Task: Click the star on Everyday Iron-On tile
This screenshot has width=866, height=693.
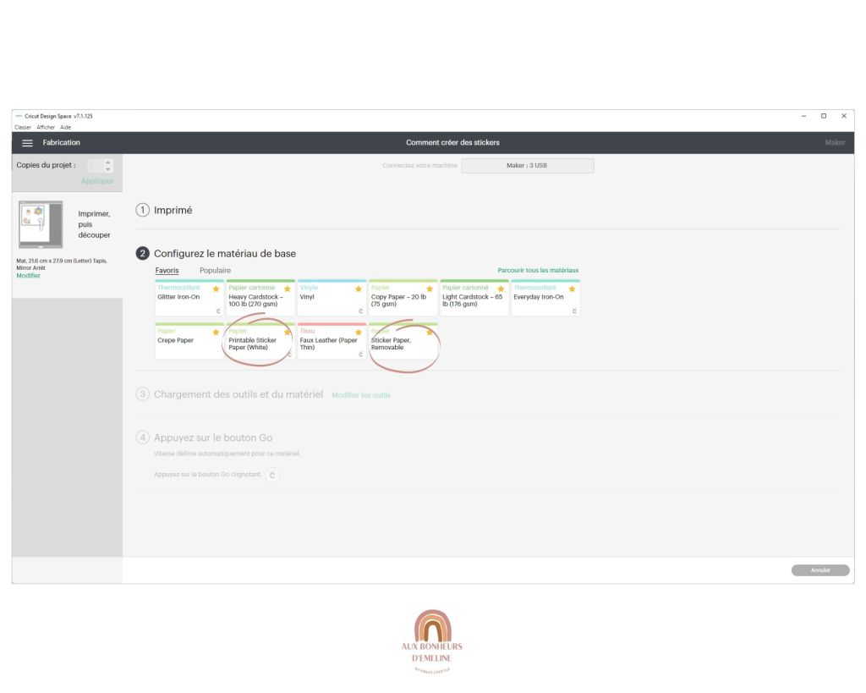Action: coord(572,289)
